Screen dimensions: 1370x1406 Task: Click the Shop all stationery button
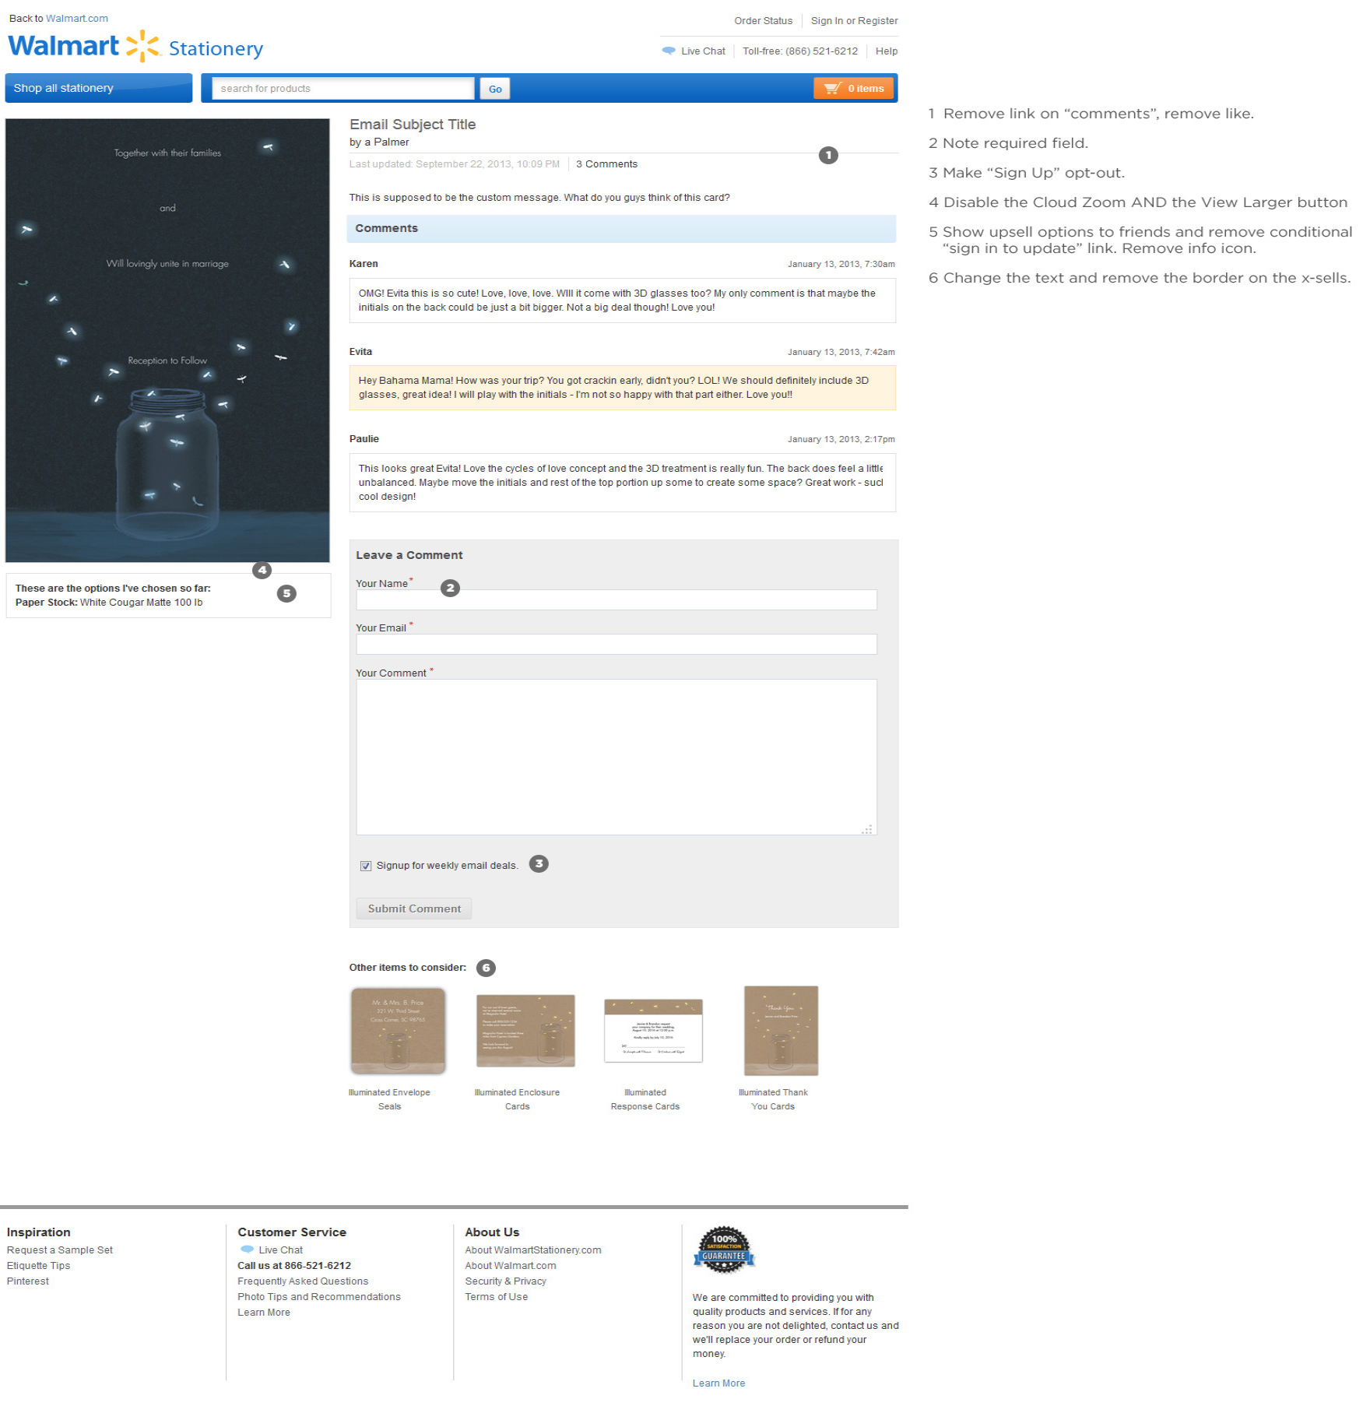coord(98,87)
